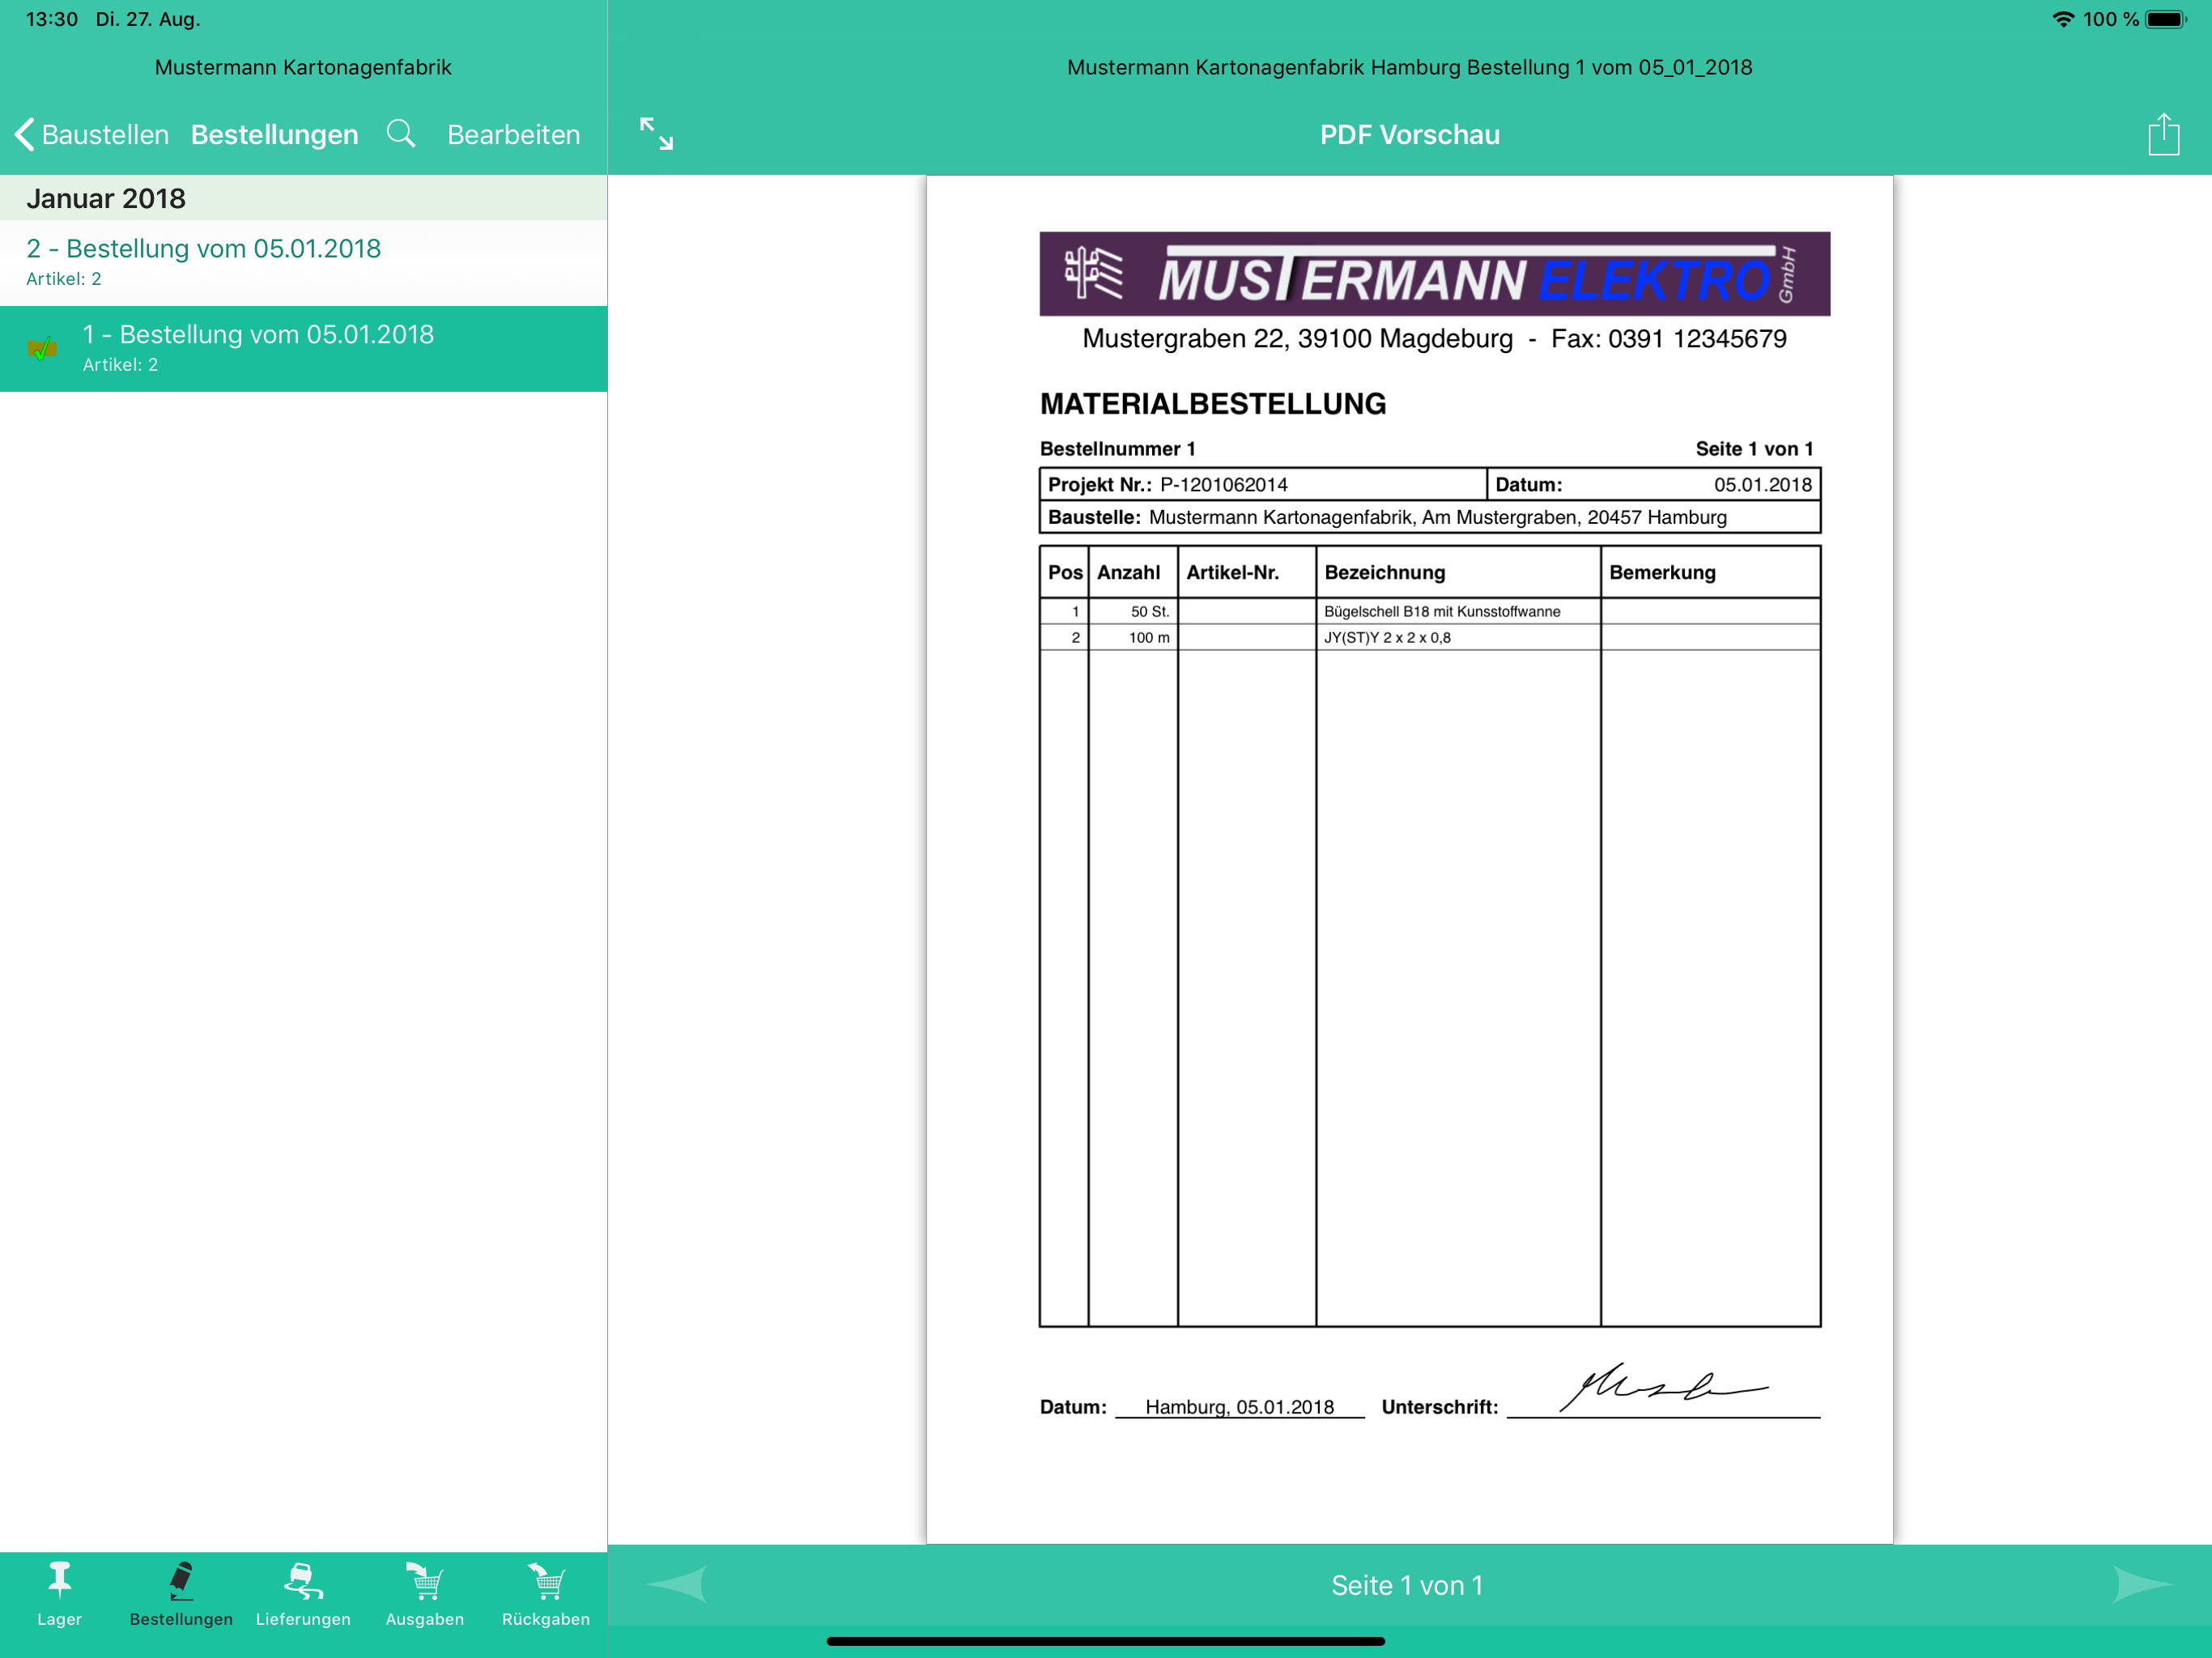This screenshot has height=1658, width=2212.
Task: Click the iPad home indicator bar
Action: 1105,1641
